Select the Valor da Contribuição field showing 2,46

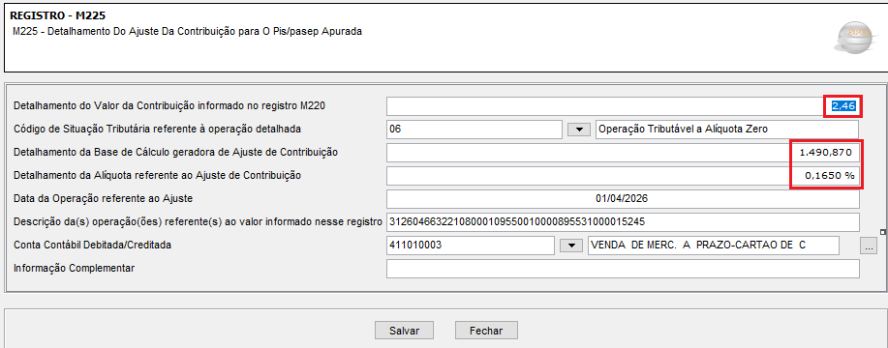[x=623, y=106]
